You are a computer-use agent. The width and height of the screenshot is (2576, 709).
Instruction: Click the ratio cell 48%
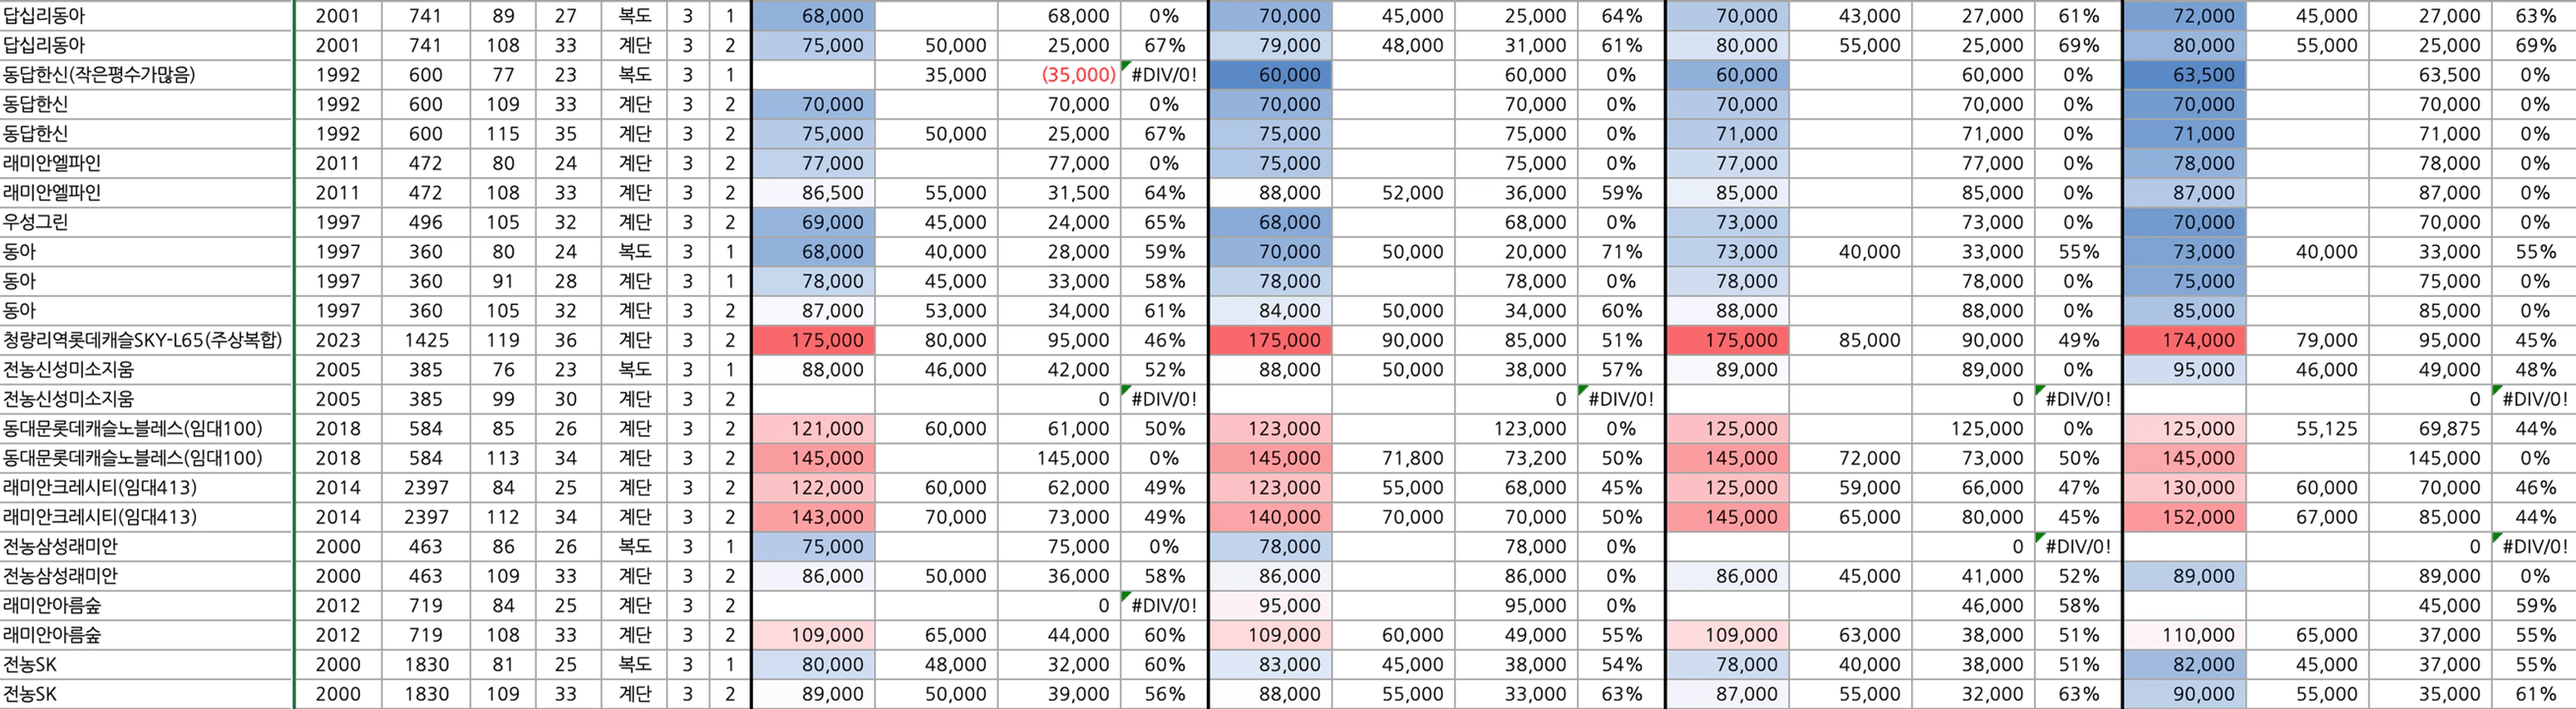click(2534, 370)
